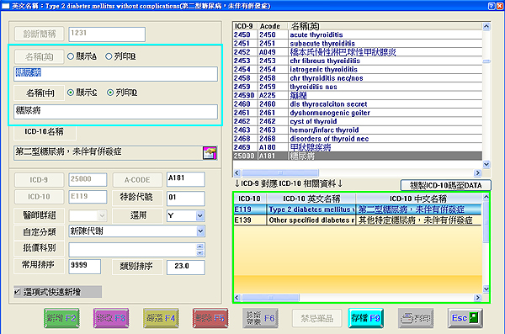Open the 選用 dropdown showing Y

200,215
